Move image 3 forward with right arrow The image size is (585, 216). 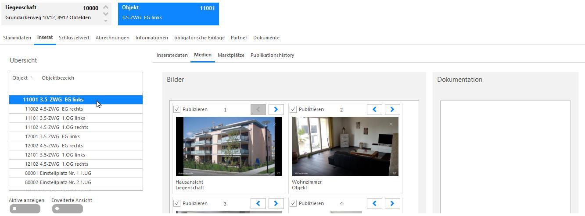(276, 203)
